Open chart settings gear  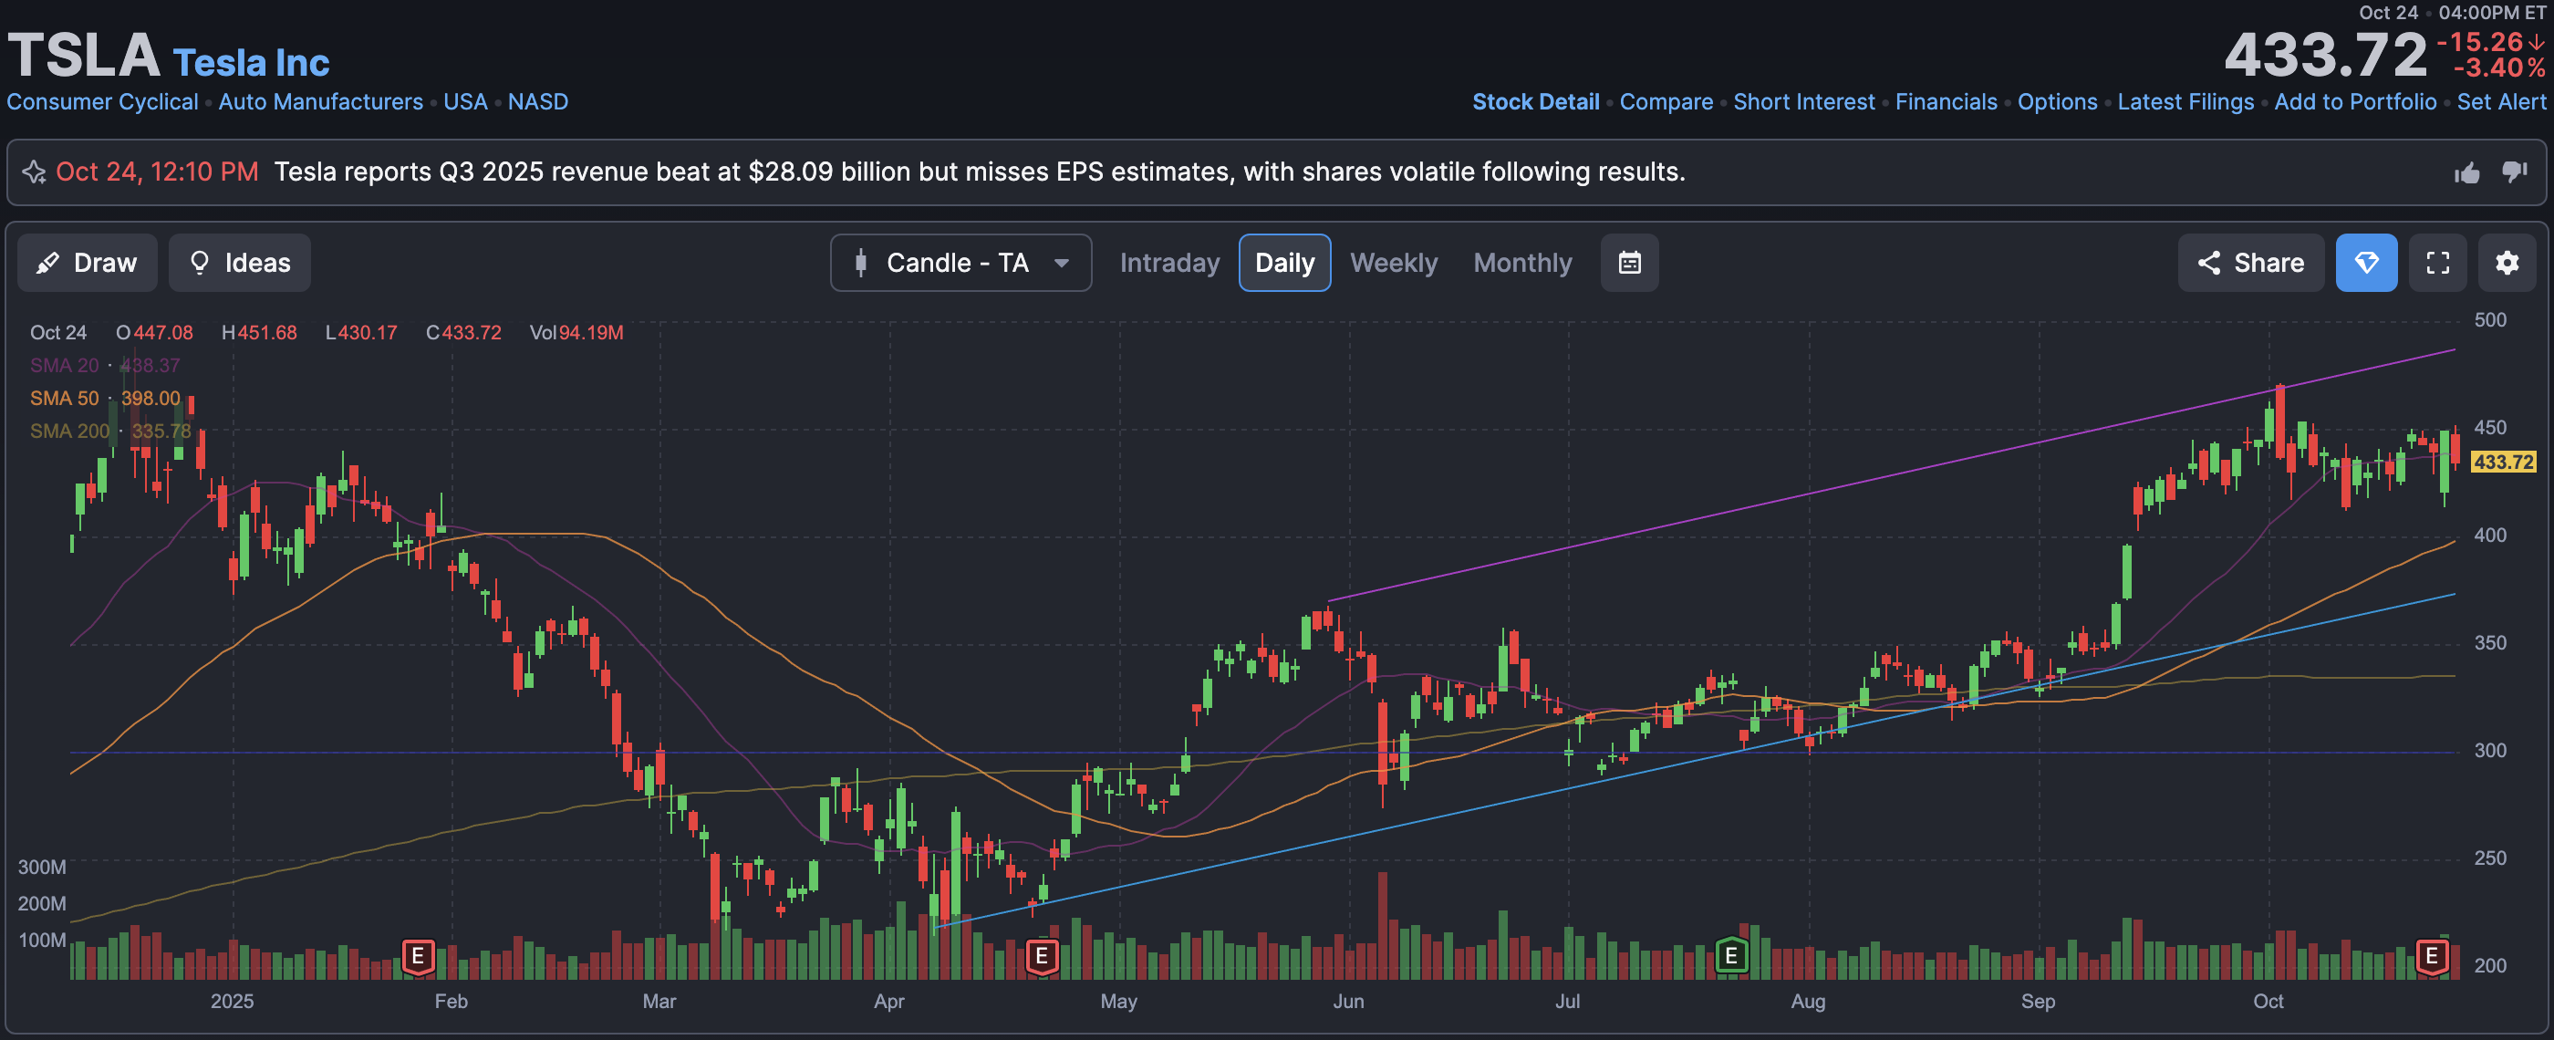2507,263
